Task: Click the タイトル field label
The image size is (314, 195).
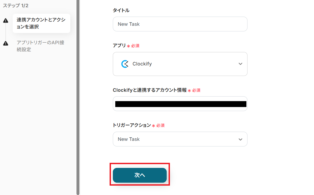Action: point(121,10)
